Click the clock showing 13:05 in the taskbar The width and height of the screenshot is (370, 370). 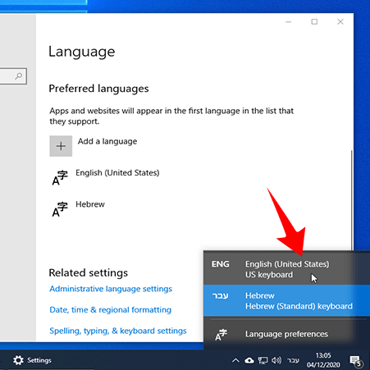[323, 360]
